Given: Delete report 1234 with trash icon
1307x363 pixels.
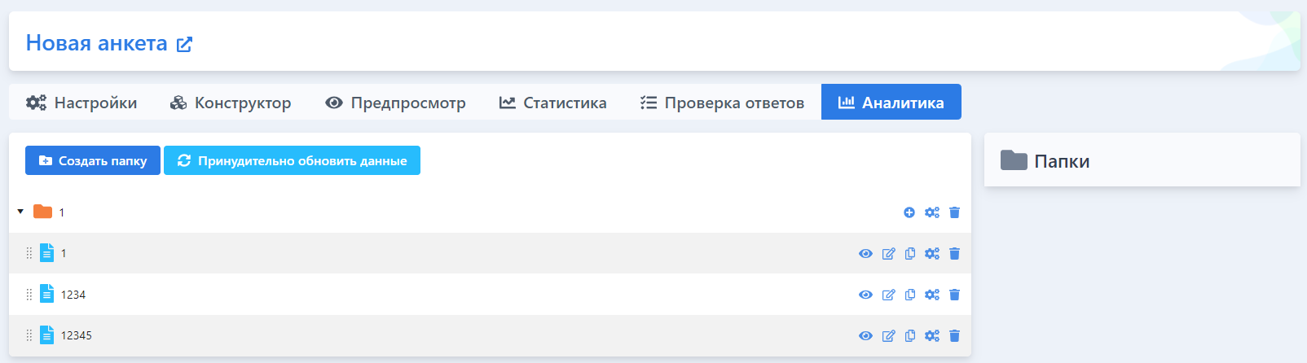Looking at the screenshot, I should point(955,295).
